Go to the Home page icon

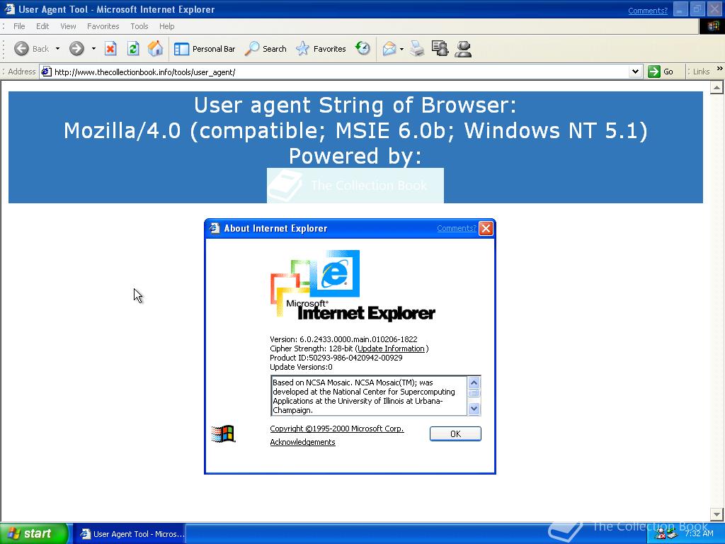pyautogui.click(x=155, y=49)
